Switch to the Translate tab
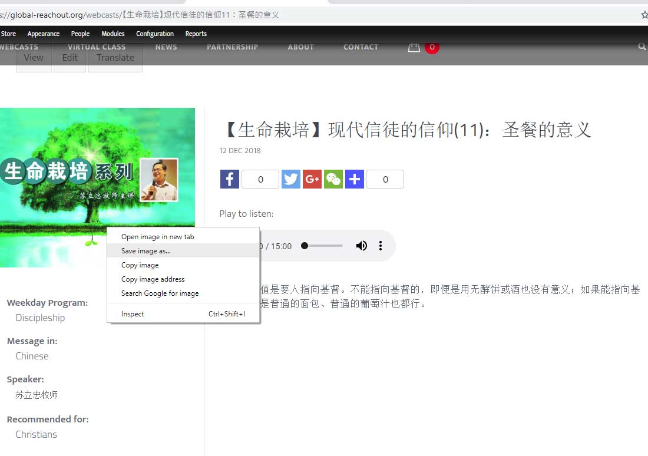Image resolution: width=648 pixels, height=456 pixels. pos(115,58)
